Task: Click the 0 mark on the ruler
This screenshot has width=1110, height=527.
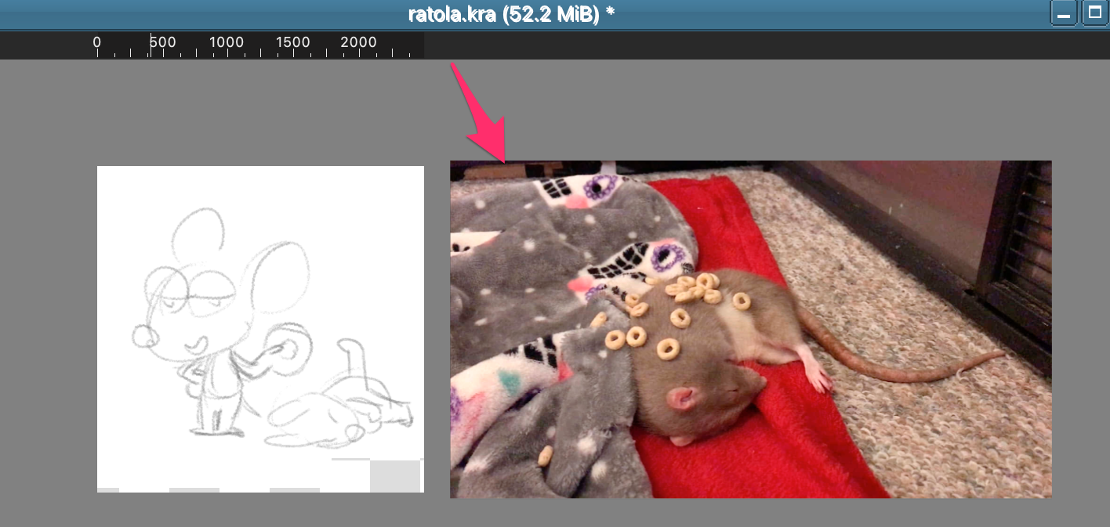Action: 97,43
